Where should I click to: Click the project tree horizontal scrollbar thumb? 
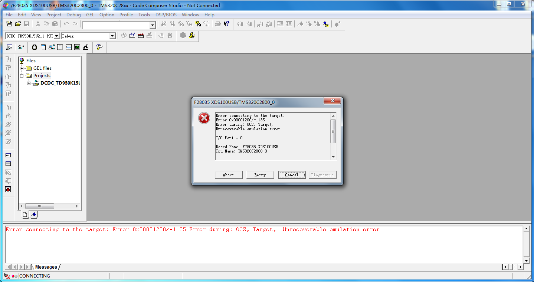(x=39, y=206)
